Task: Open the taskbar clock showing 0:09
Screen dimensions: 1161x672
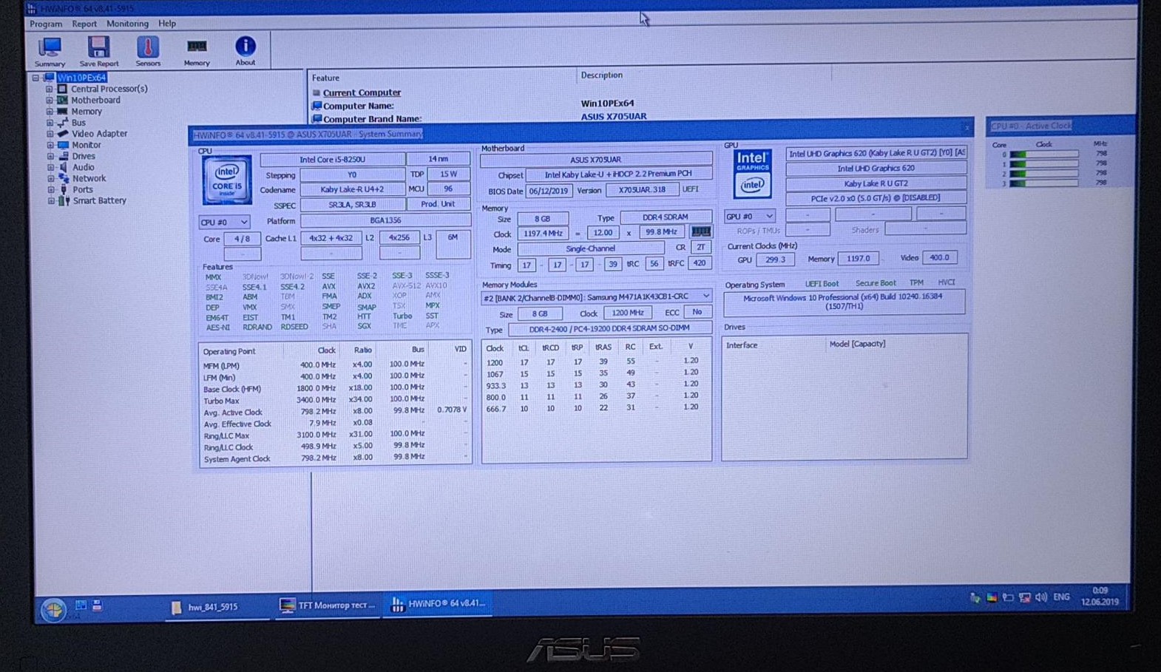Action: coord(1100,596)
